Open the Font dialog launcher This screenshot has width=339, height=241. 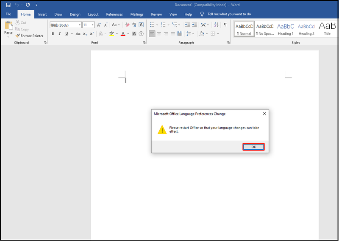[x=144, y=43]
